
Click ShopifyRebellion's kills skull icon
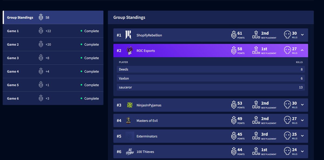click(288, 35)
